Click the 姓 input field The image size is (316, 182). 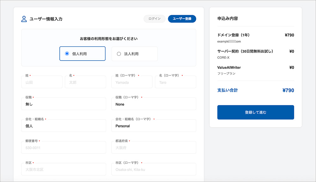[42, 82]
